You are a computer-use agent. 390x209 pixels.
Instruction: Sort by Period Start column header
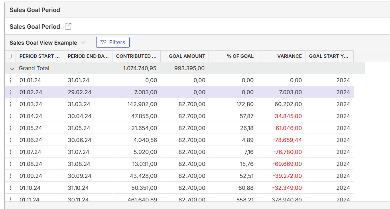click(40, 56)
